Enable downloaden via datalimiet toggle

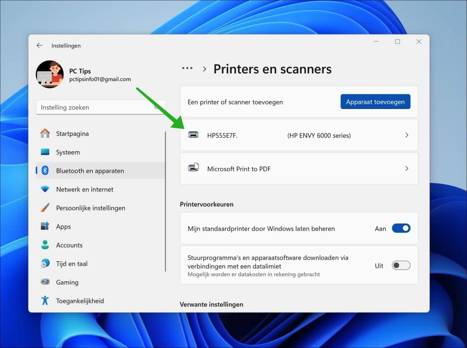[401, 265]
